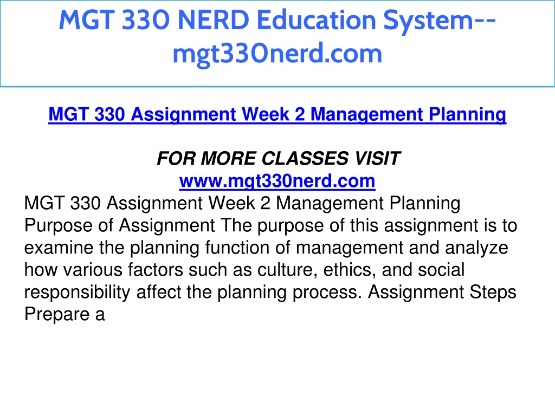Click the word Education in the title

pyautogui.click(x=316, y=20)
